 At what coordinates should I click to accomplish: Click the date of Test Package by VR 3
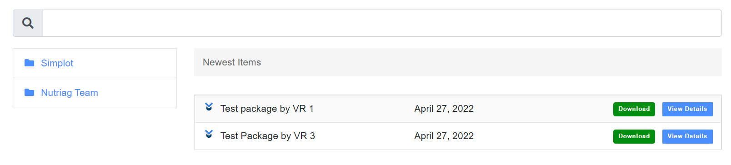[444, 136]
